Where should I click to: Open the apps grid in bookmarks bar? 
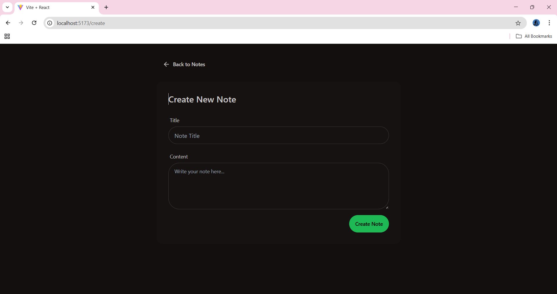click(7, 36)
